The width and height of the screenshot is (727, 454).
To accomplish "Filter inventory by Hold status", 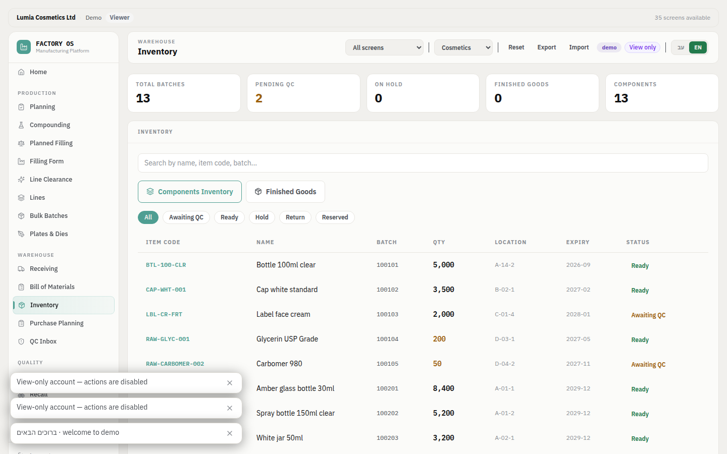I will tap(262, 217).
